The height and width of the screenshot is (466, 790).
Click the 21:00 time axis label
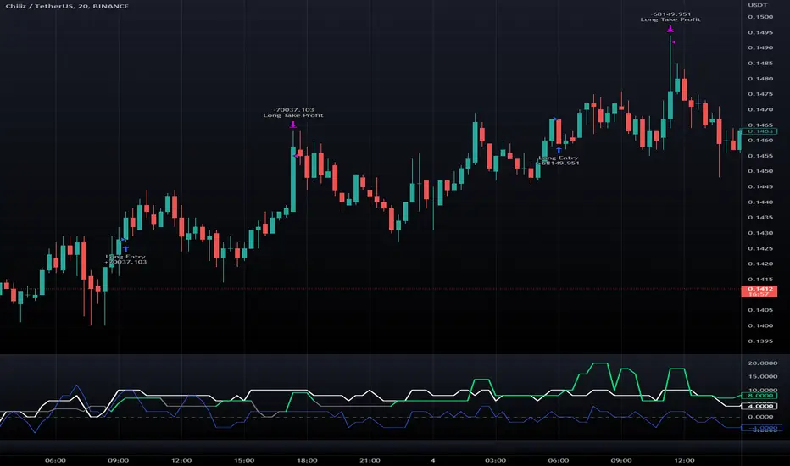(x=370, y=460)
